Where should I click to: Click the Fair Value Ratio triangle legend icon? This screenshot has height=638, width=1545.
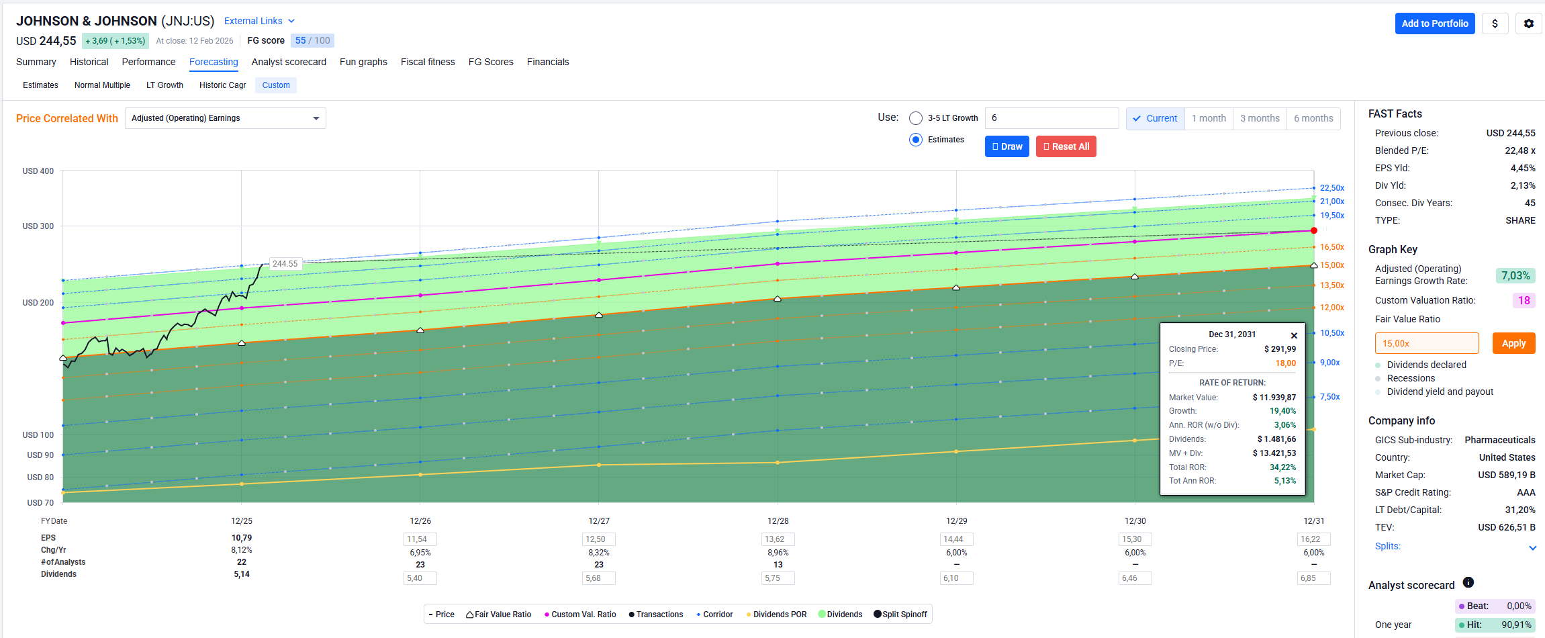[x=470, y=614]
